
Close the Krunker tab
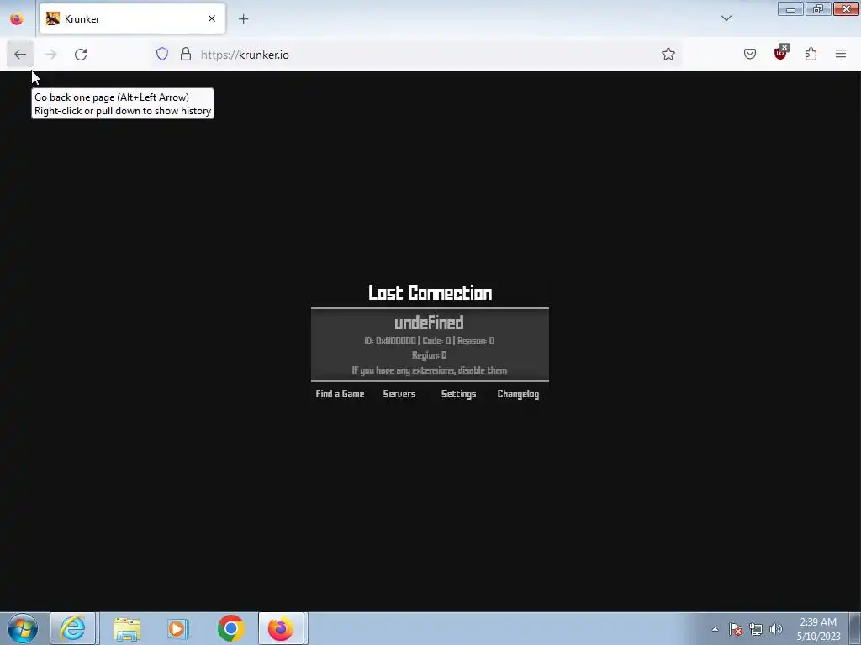coord(211,18)
